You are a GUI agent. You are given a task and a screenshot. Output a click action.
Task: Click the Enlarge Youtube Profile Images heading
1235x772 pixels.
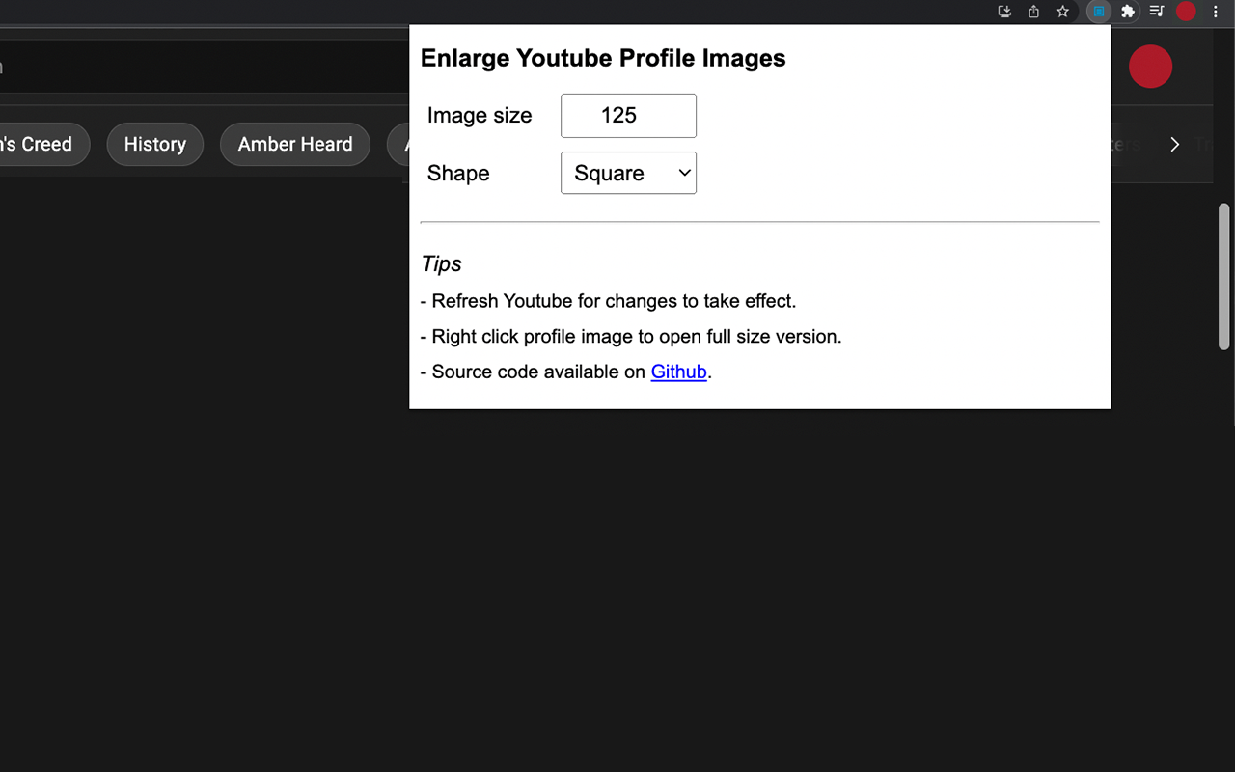(x=602, y=58)
